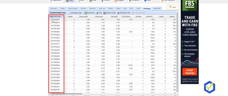The width and height of the screenshot is (228, 96).
Task: Open the Filtered chart
Action: [x=109, y=13]
